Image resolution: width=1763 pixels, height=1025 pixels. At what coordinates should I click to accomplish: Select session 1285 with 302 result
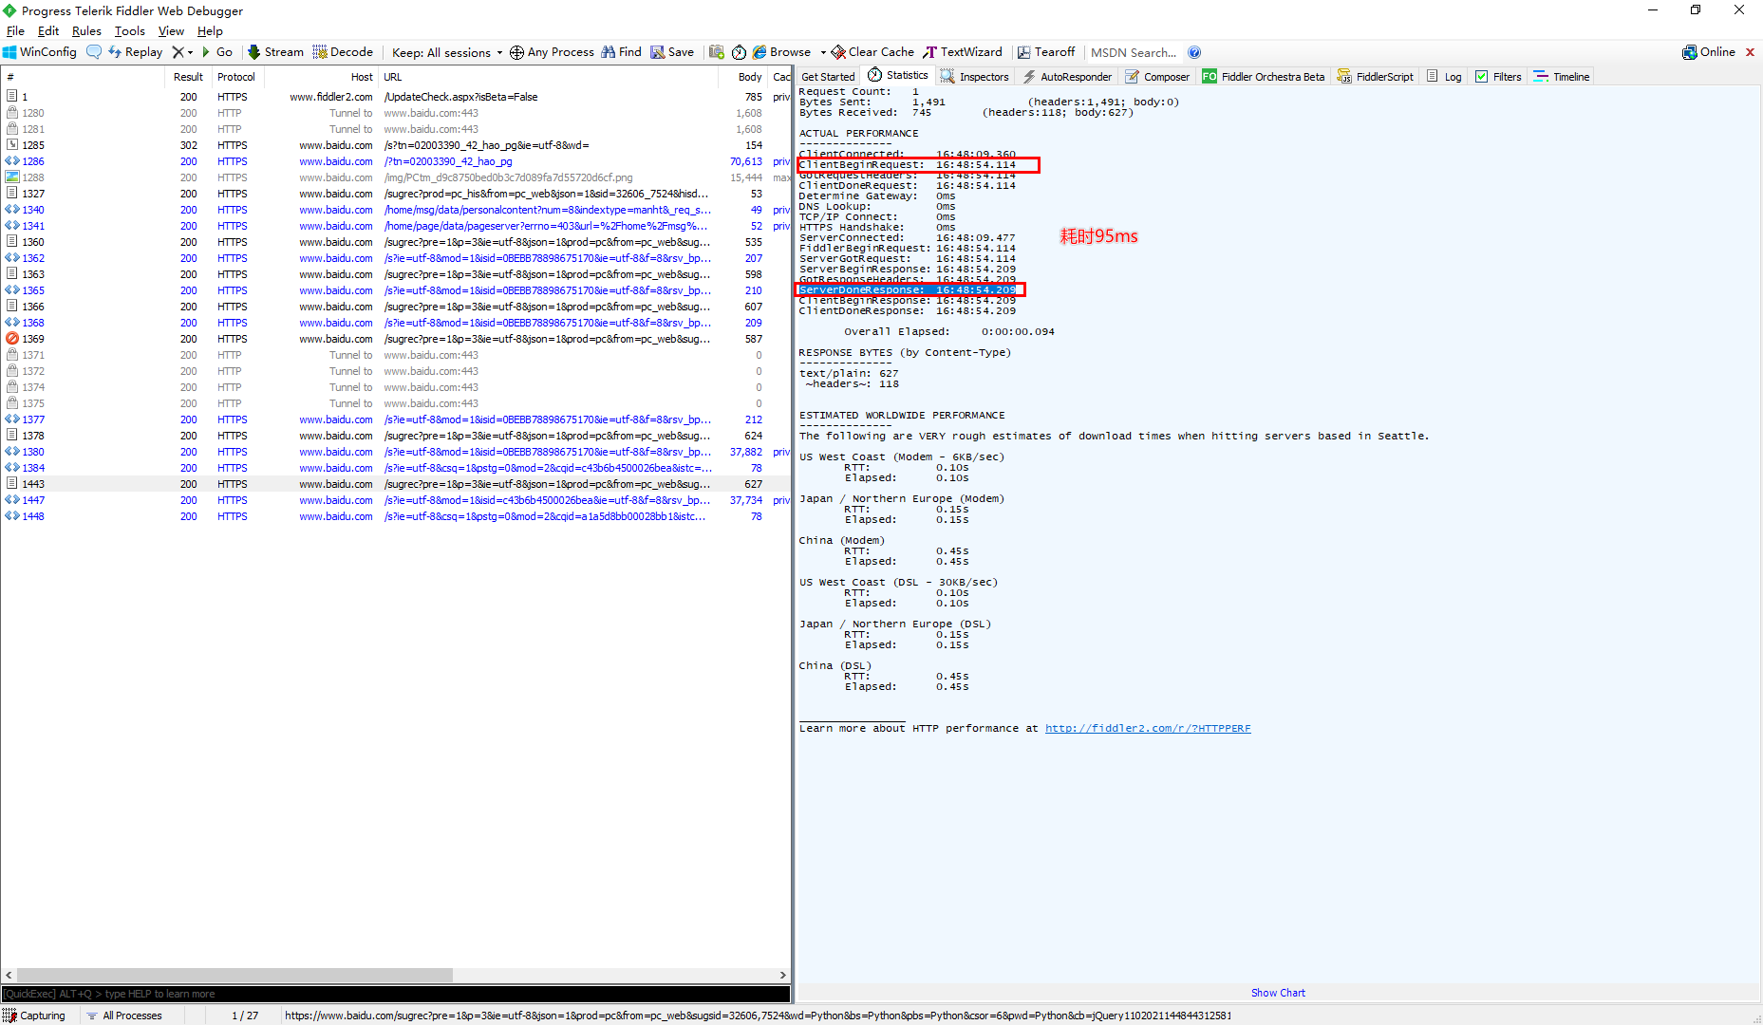pos(396,145)
